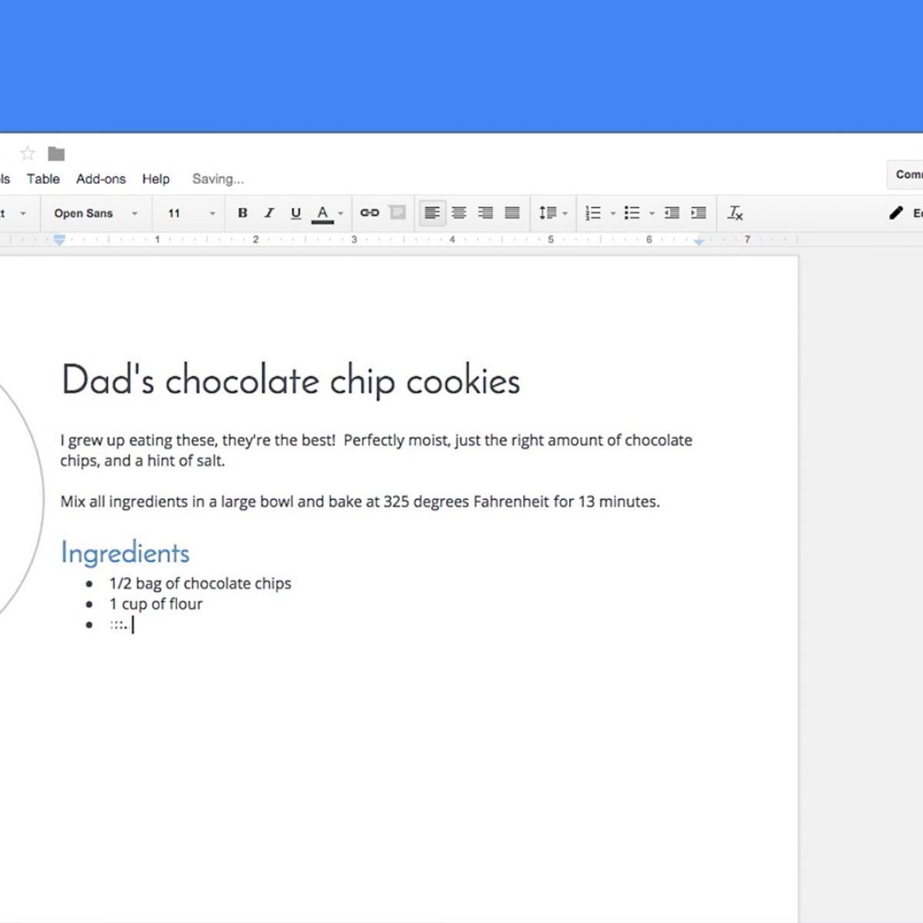Image resolution: width=923 pixels, height=923 pixels.
Task: Open the font size 11 dropdown
Action: (x=190, y=213)
